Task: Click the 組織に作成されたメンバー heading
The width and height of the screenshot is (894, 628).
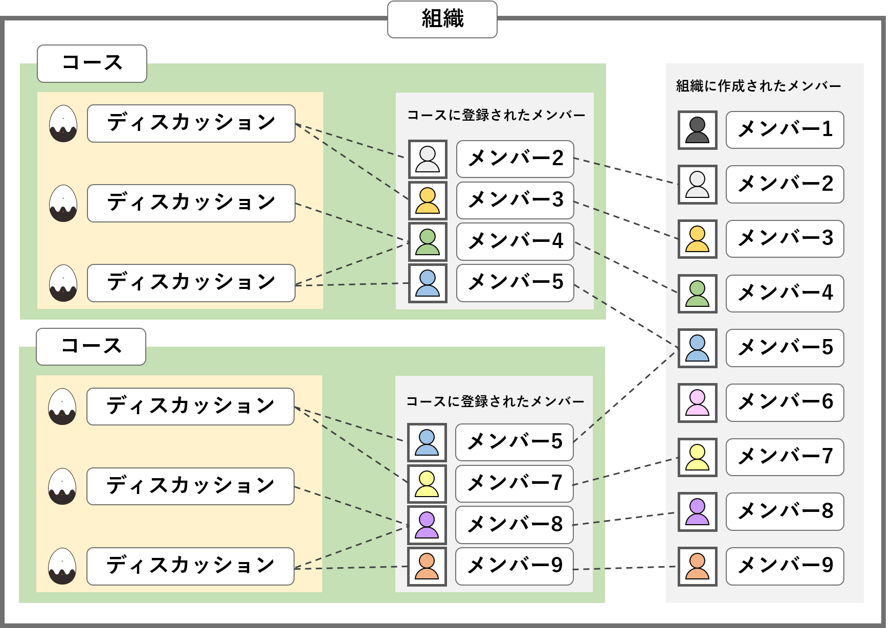Action: tap(758, 86)
